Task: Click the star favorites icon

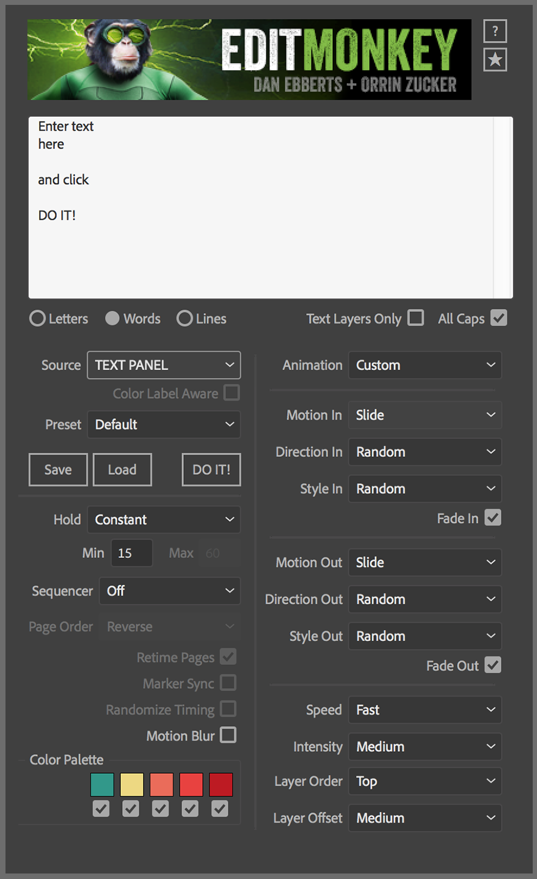Action: 495,59
